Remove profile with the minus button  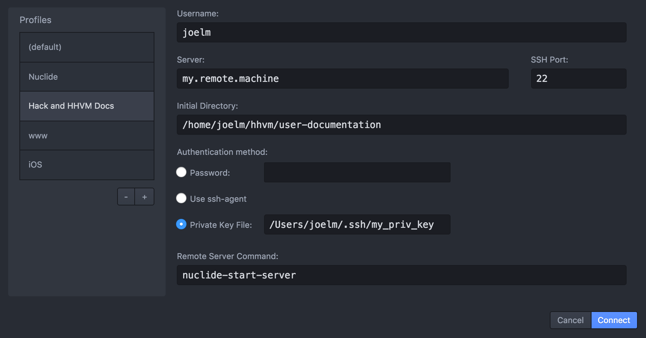pos(126,197)
